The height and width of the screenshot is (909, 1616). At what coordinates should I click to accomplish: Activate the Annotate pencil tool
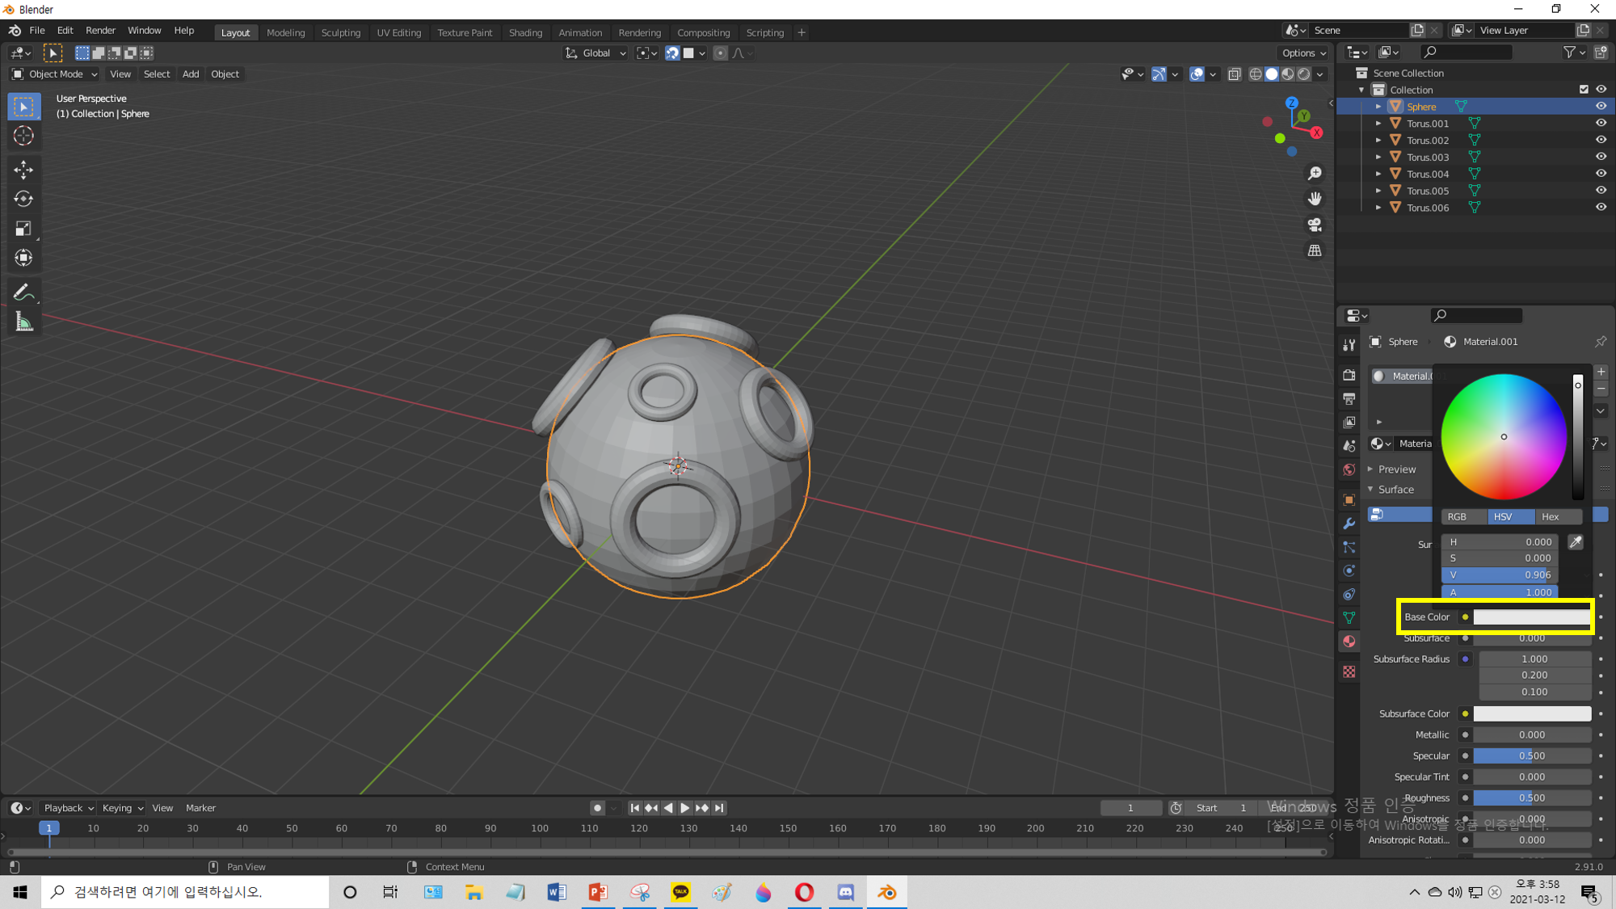click(x=23, y=292)
